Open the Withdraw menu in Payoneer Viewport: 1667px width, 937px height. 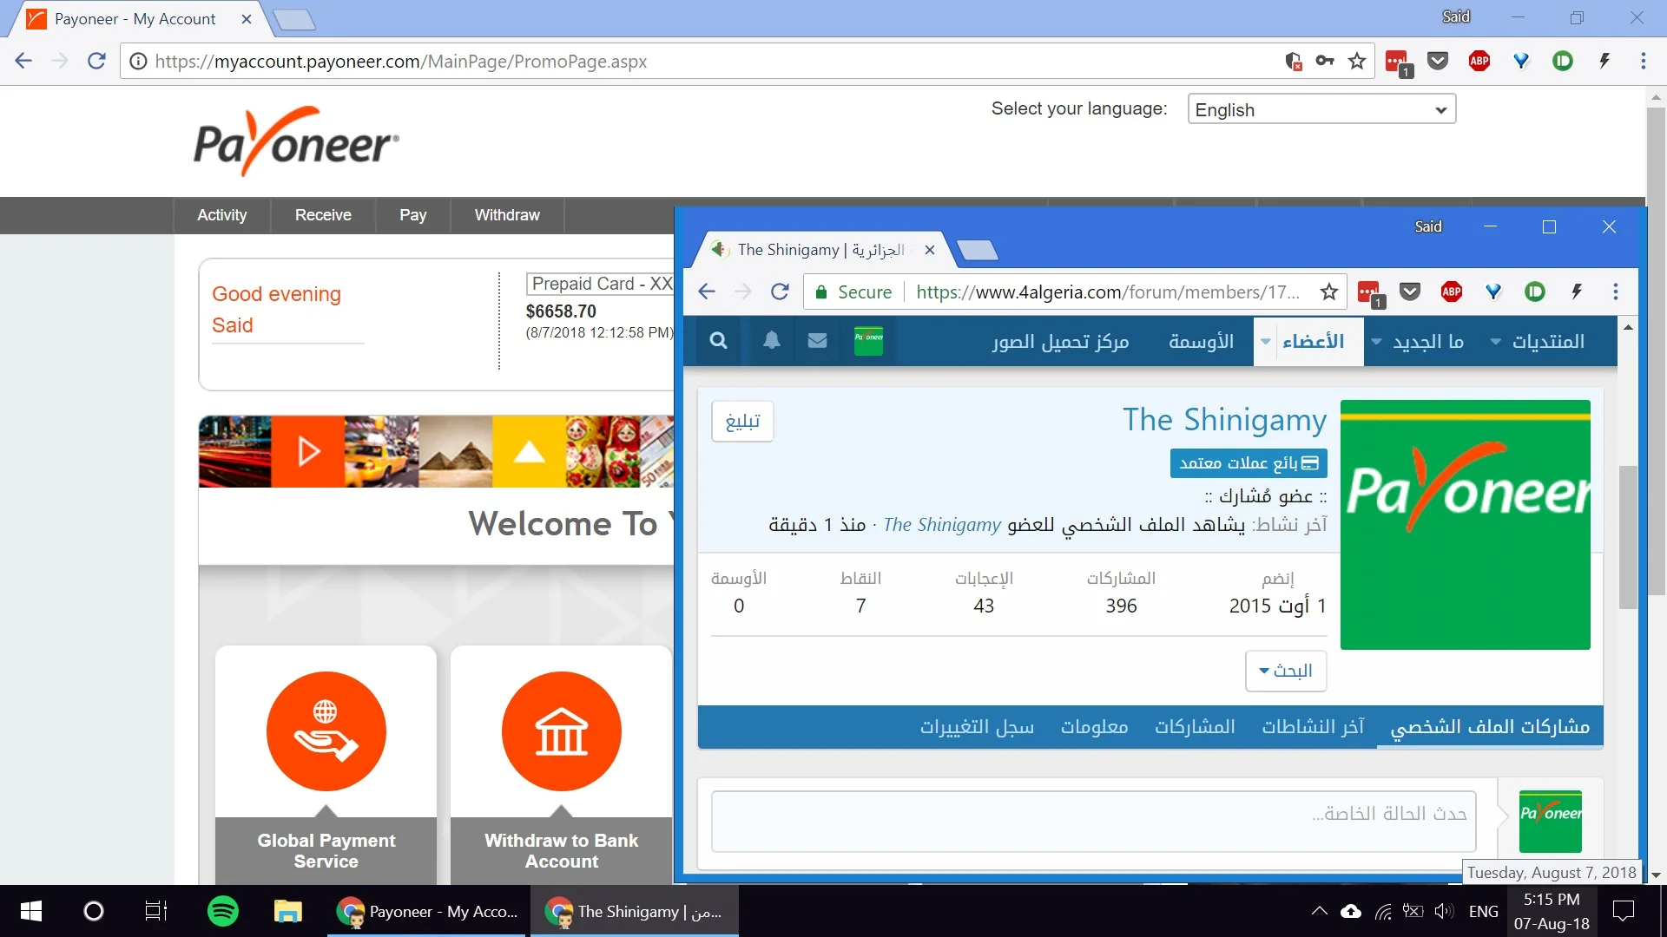[507, 215]
